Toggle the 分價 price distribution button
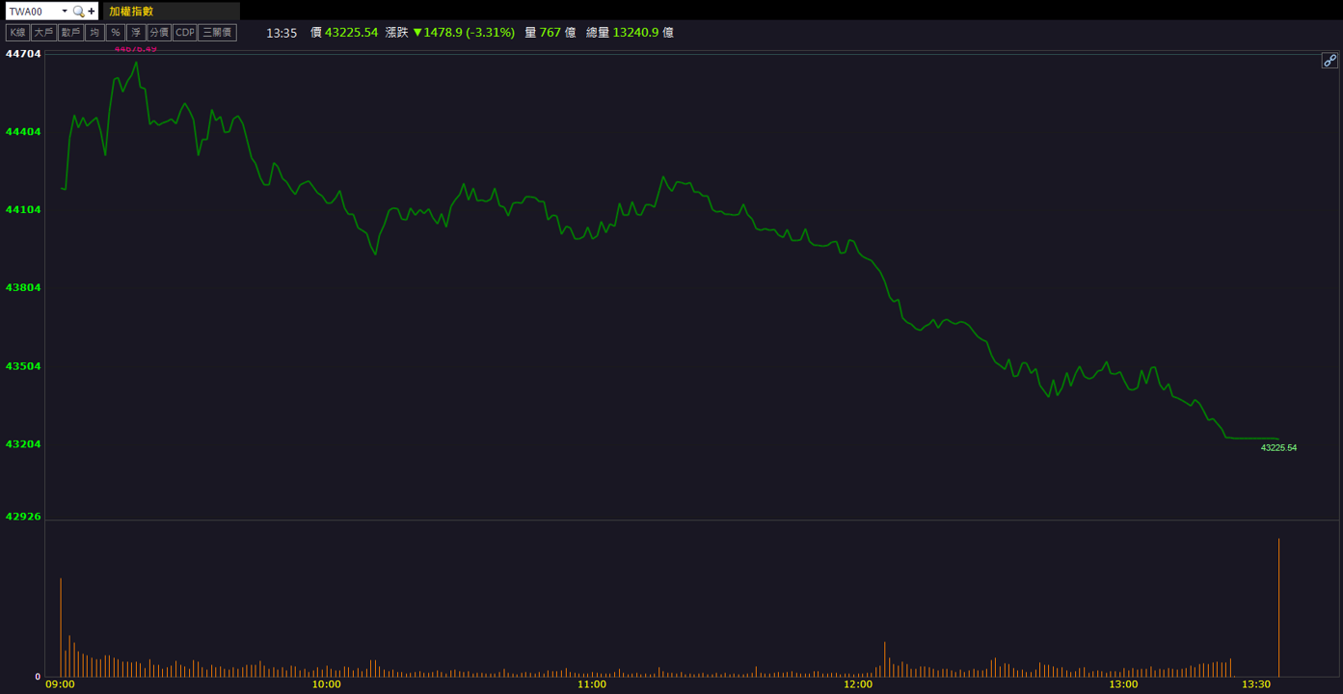This screenshot has height=694, width=1343. 159,33
